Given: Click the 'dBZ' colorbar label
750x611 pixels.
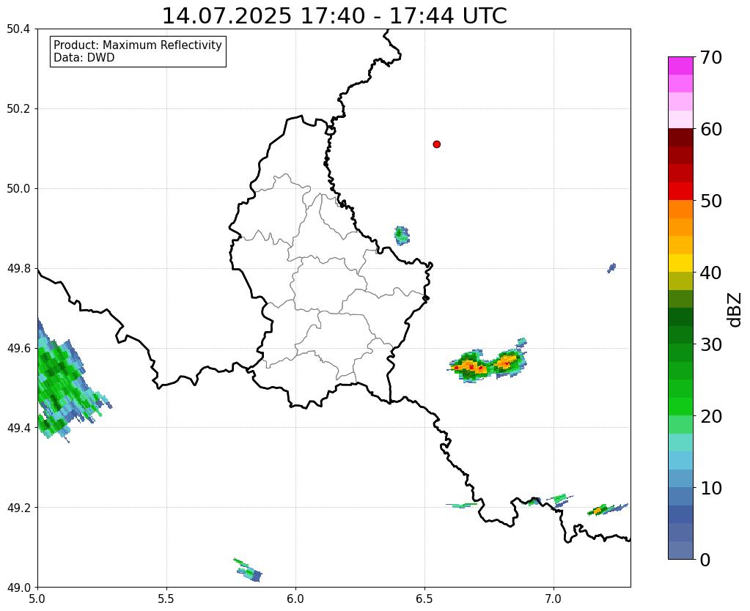Looking at the screenshot, I should point(735,309).
